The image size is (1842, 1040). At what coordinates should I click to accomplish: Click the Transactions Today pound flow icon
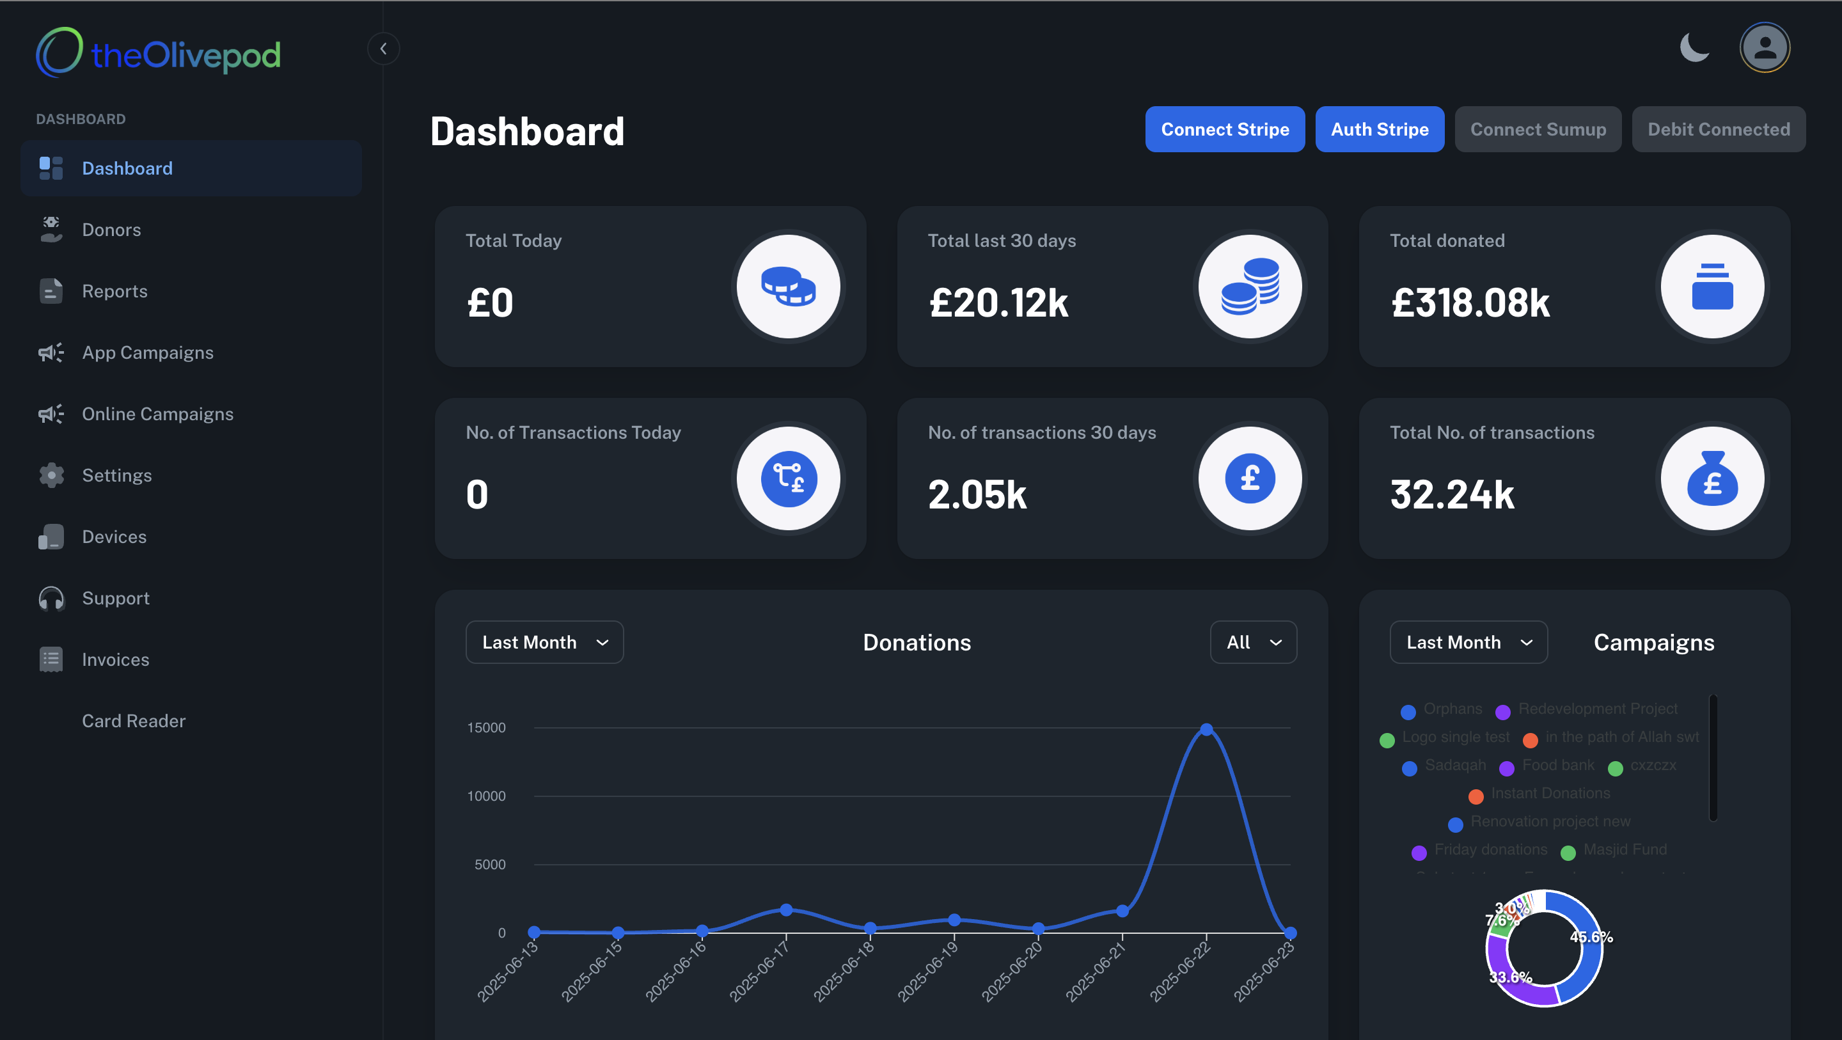[788, 478]
